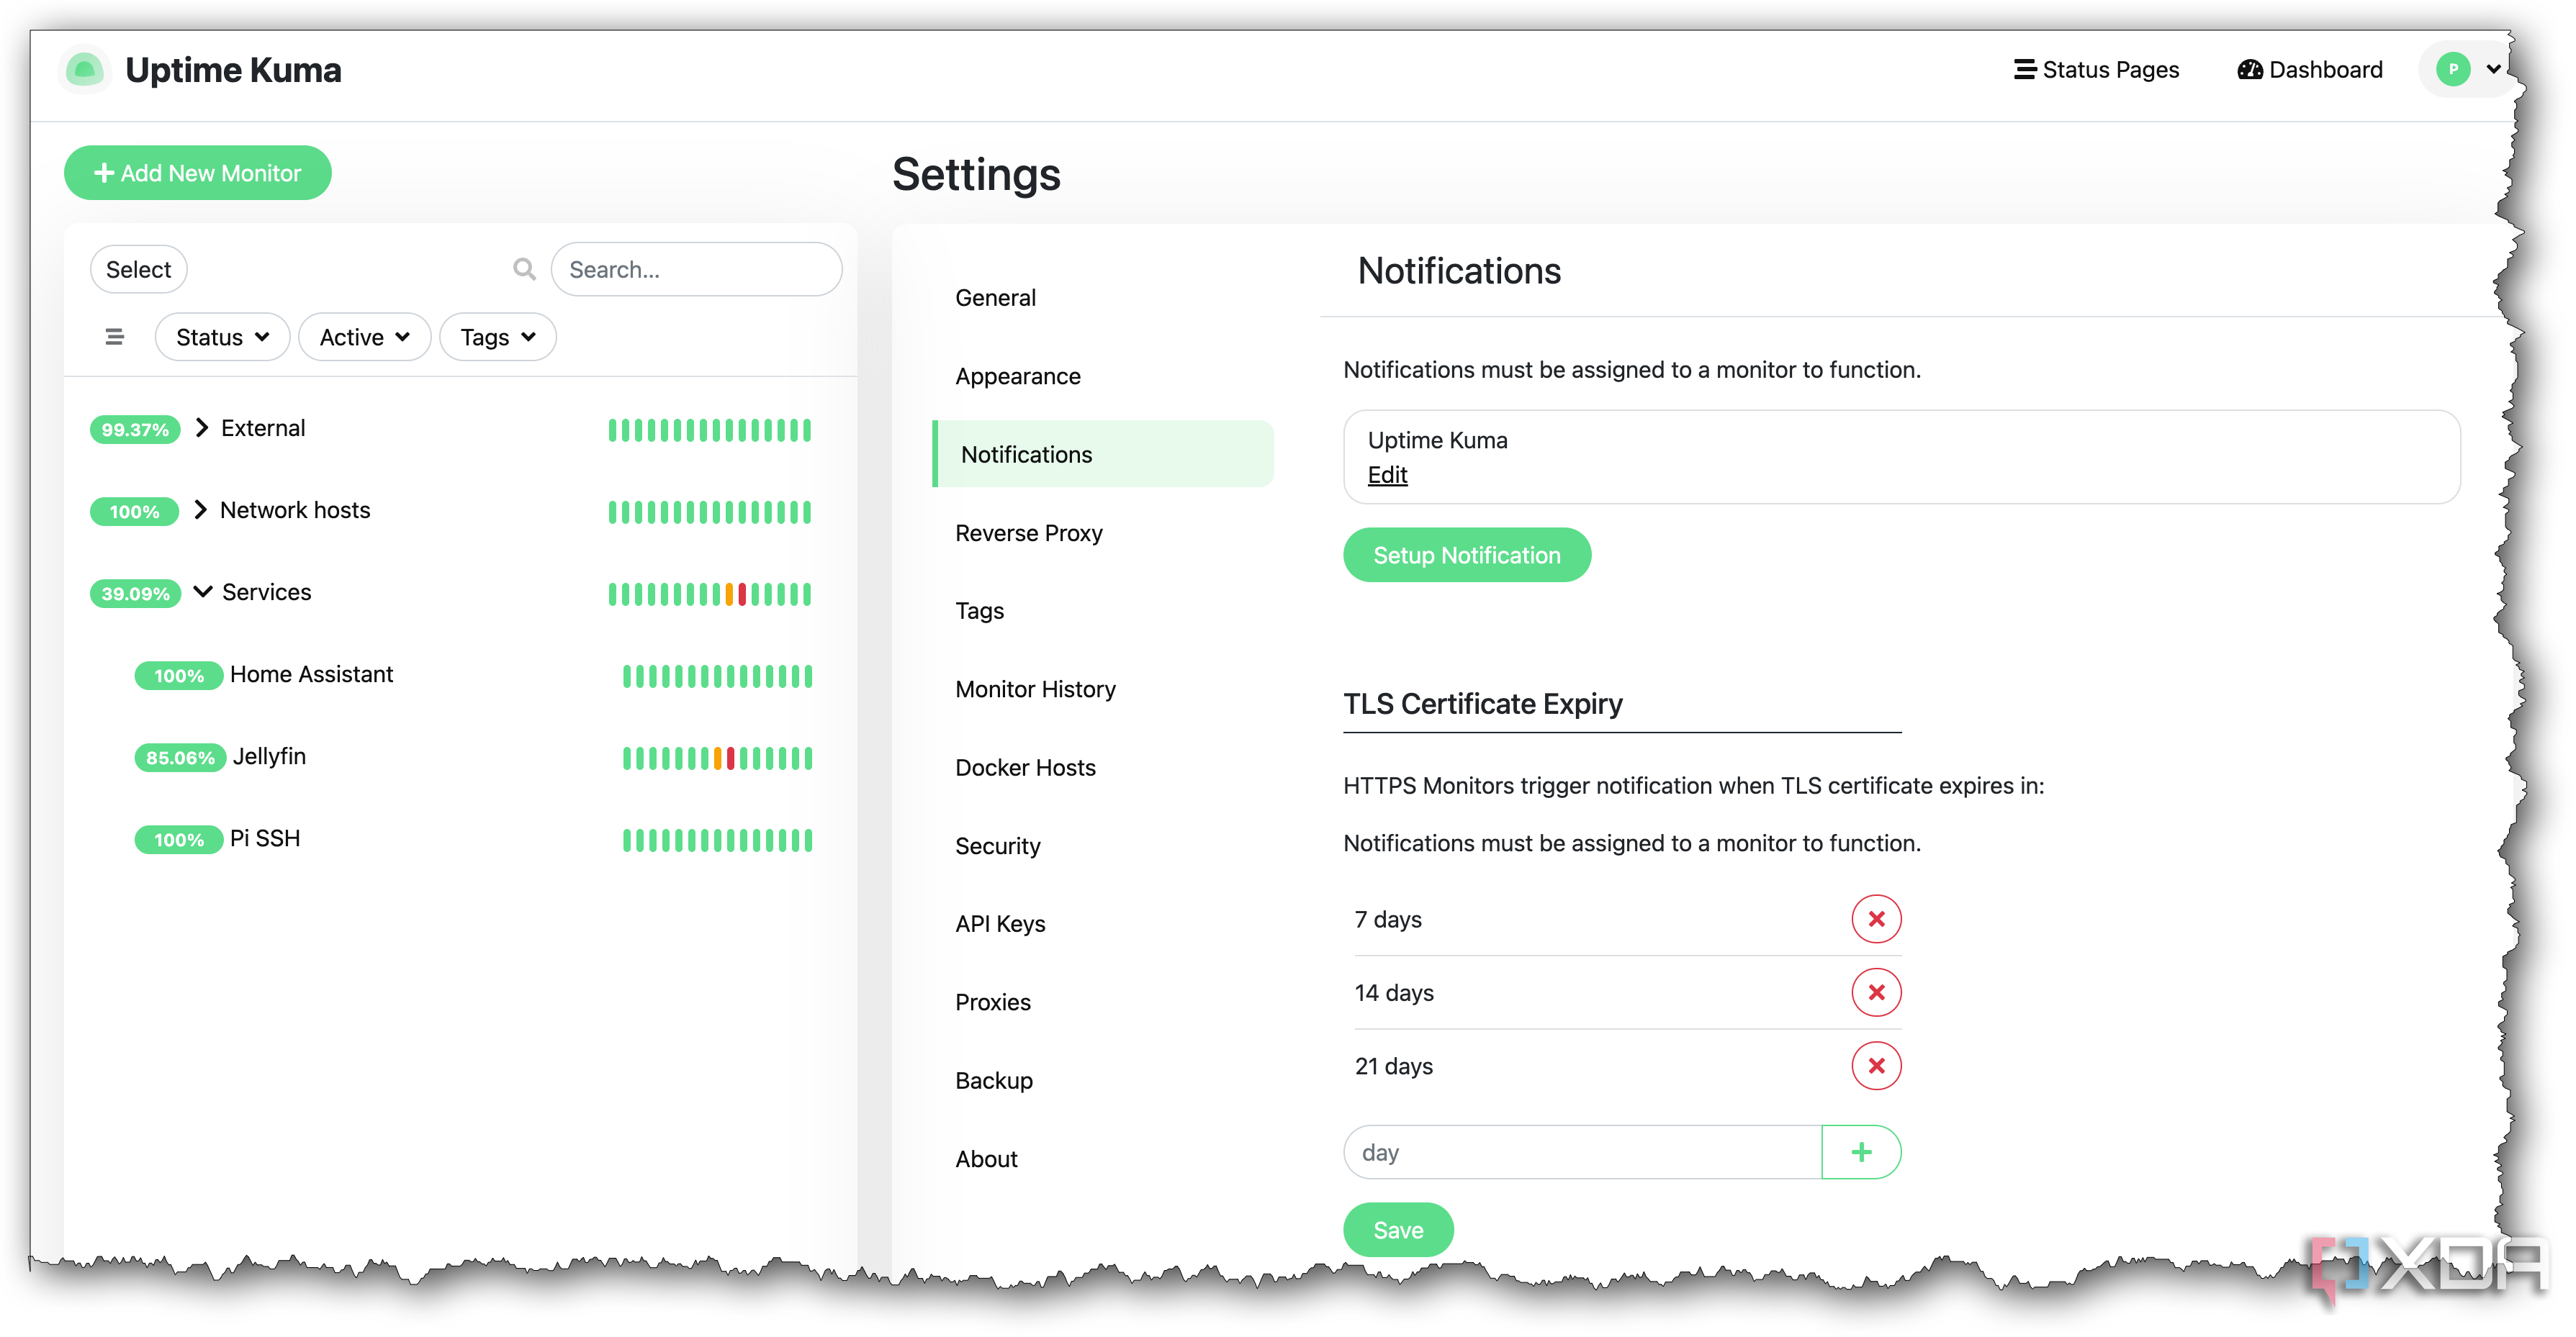Expand the Network hosts group
Image resolution: width=2576 pixels, height=1337 pixels.
tap(201, 509)
